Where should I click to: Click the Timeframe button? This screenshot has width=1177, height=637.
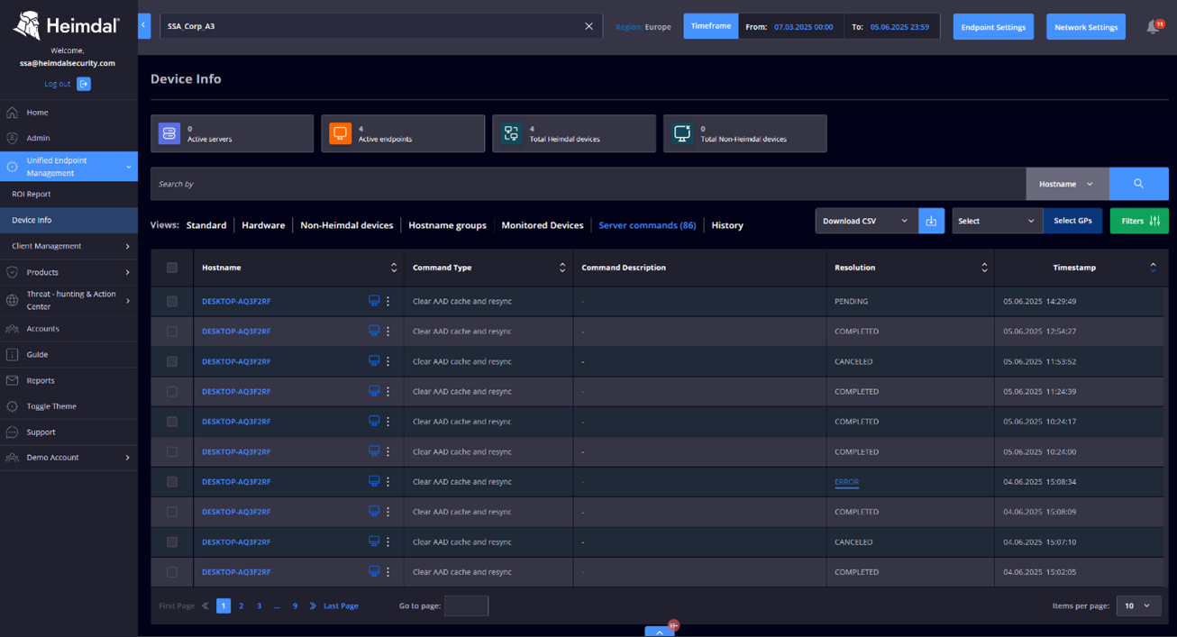[711, 26]
